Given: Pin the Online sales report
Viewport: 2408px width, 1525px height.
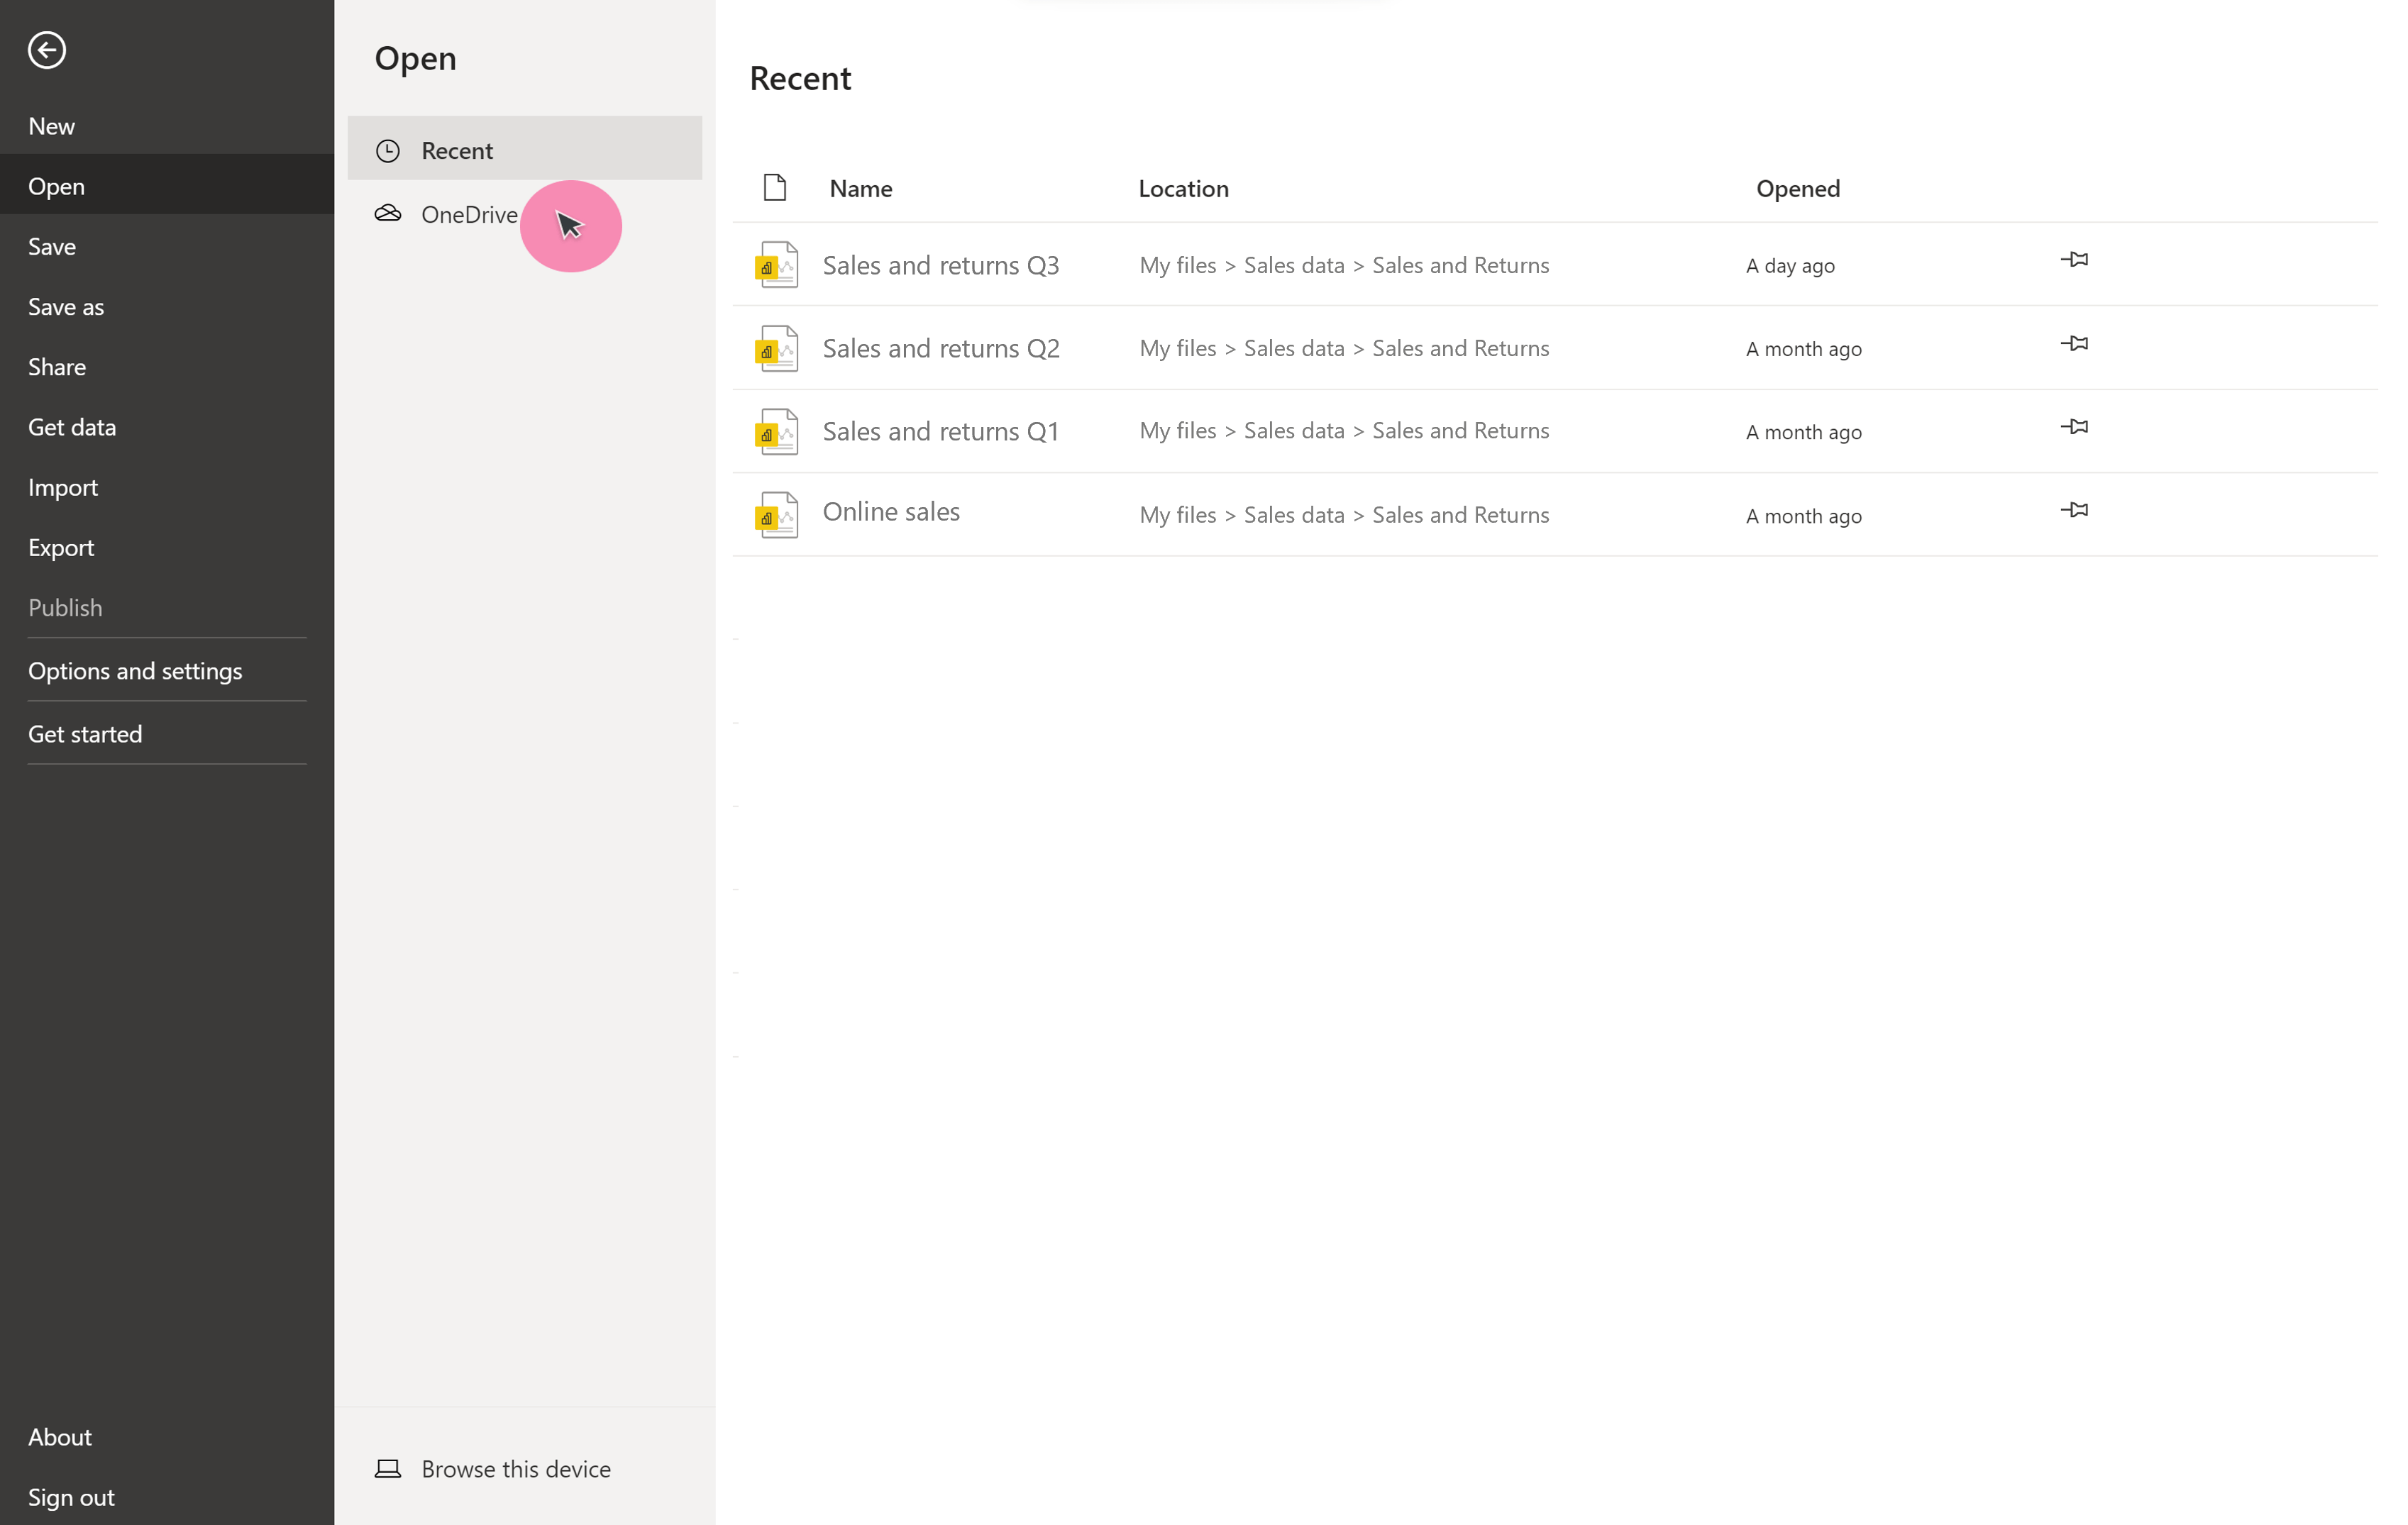Looking at the screenshot, I should pyautogui.click(x=2076, y=509).
